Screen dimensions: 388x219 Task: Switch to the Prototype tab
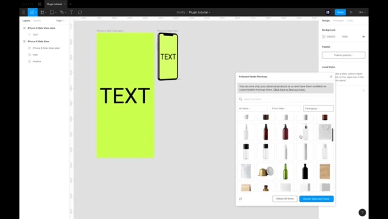pyautogui.click(x=338, y=21)
